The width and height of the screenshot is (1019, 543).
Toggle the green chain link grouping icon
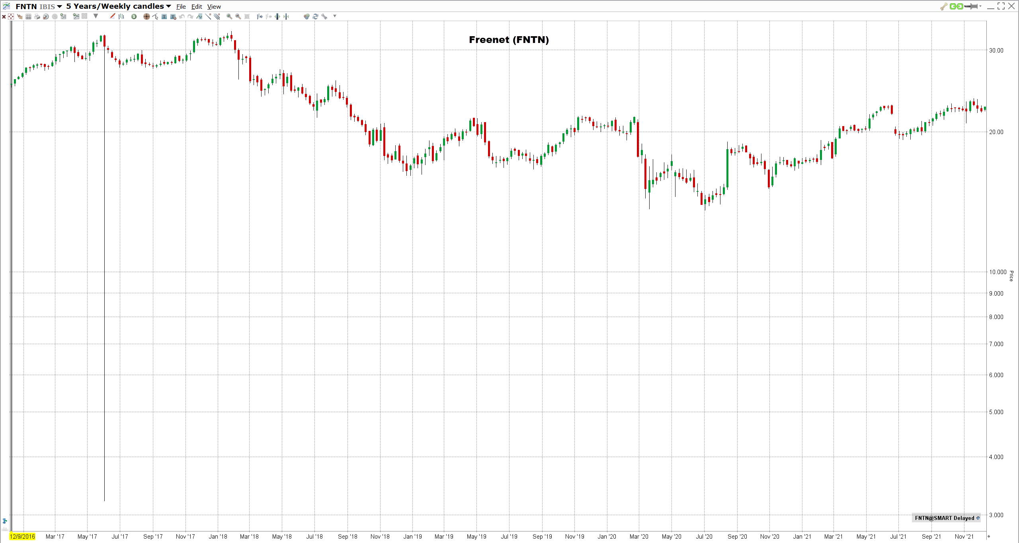pos(956,6)
